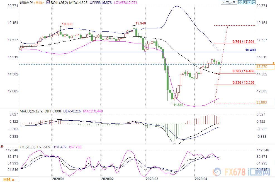Click the first small window icon top-right
The width and height of the screenshot is (275, 182).
(x=241, y=3)
